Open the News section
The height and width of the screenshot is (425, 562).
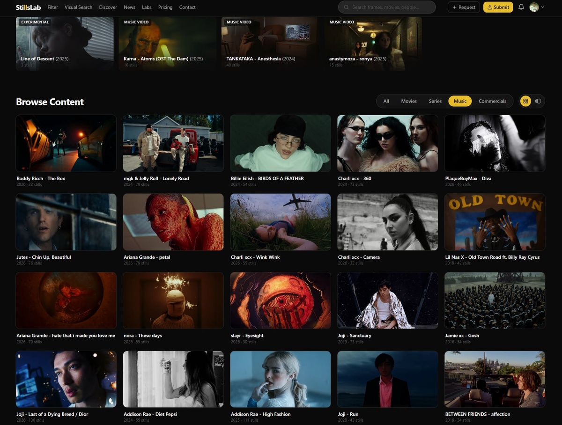(x=130, y=7)
